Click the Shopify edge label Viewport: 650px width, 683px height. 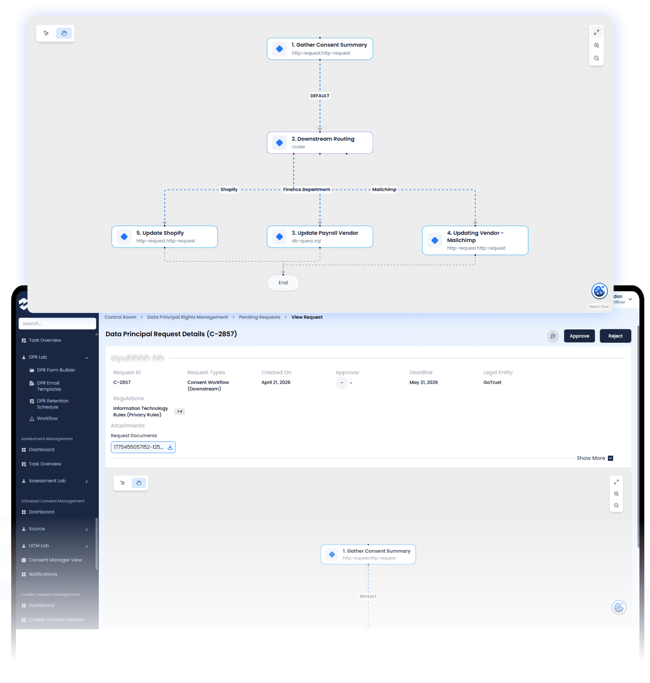click(229, 189)
